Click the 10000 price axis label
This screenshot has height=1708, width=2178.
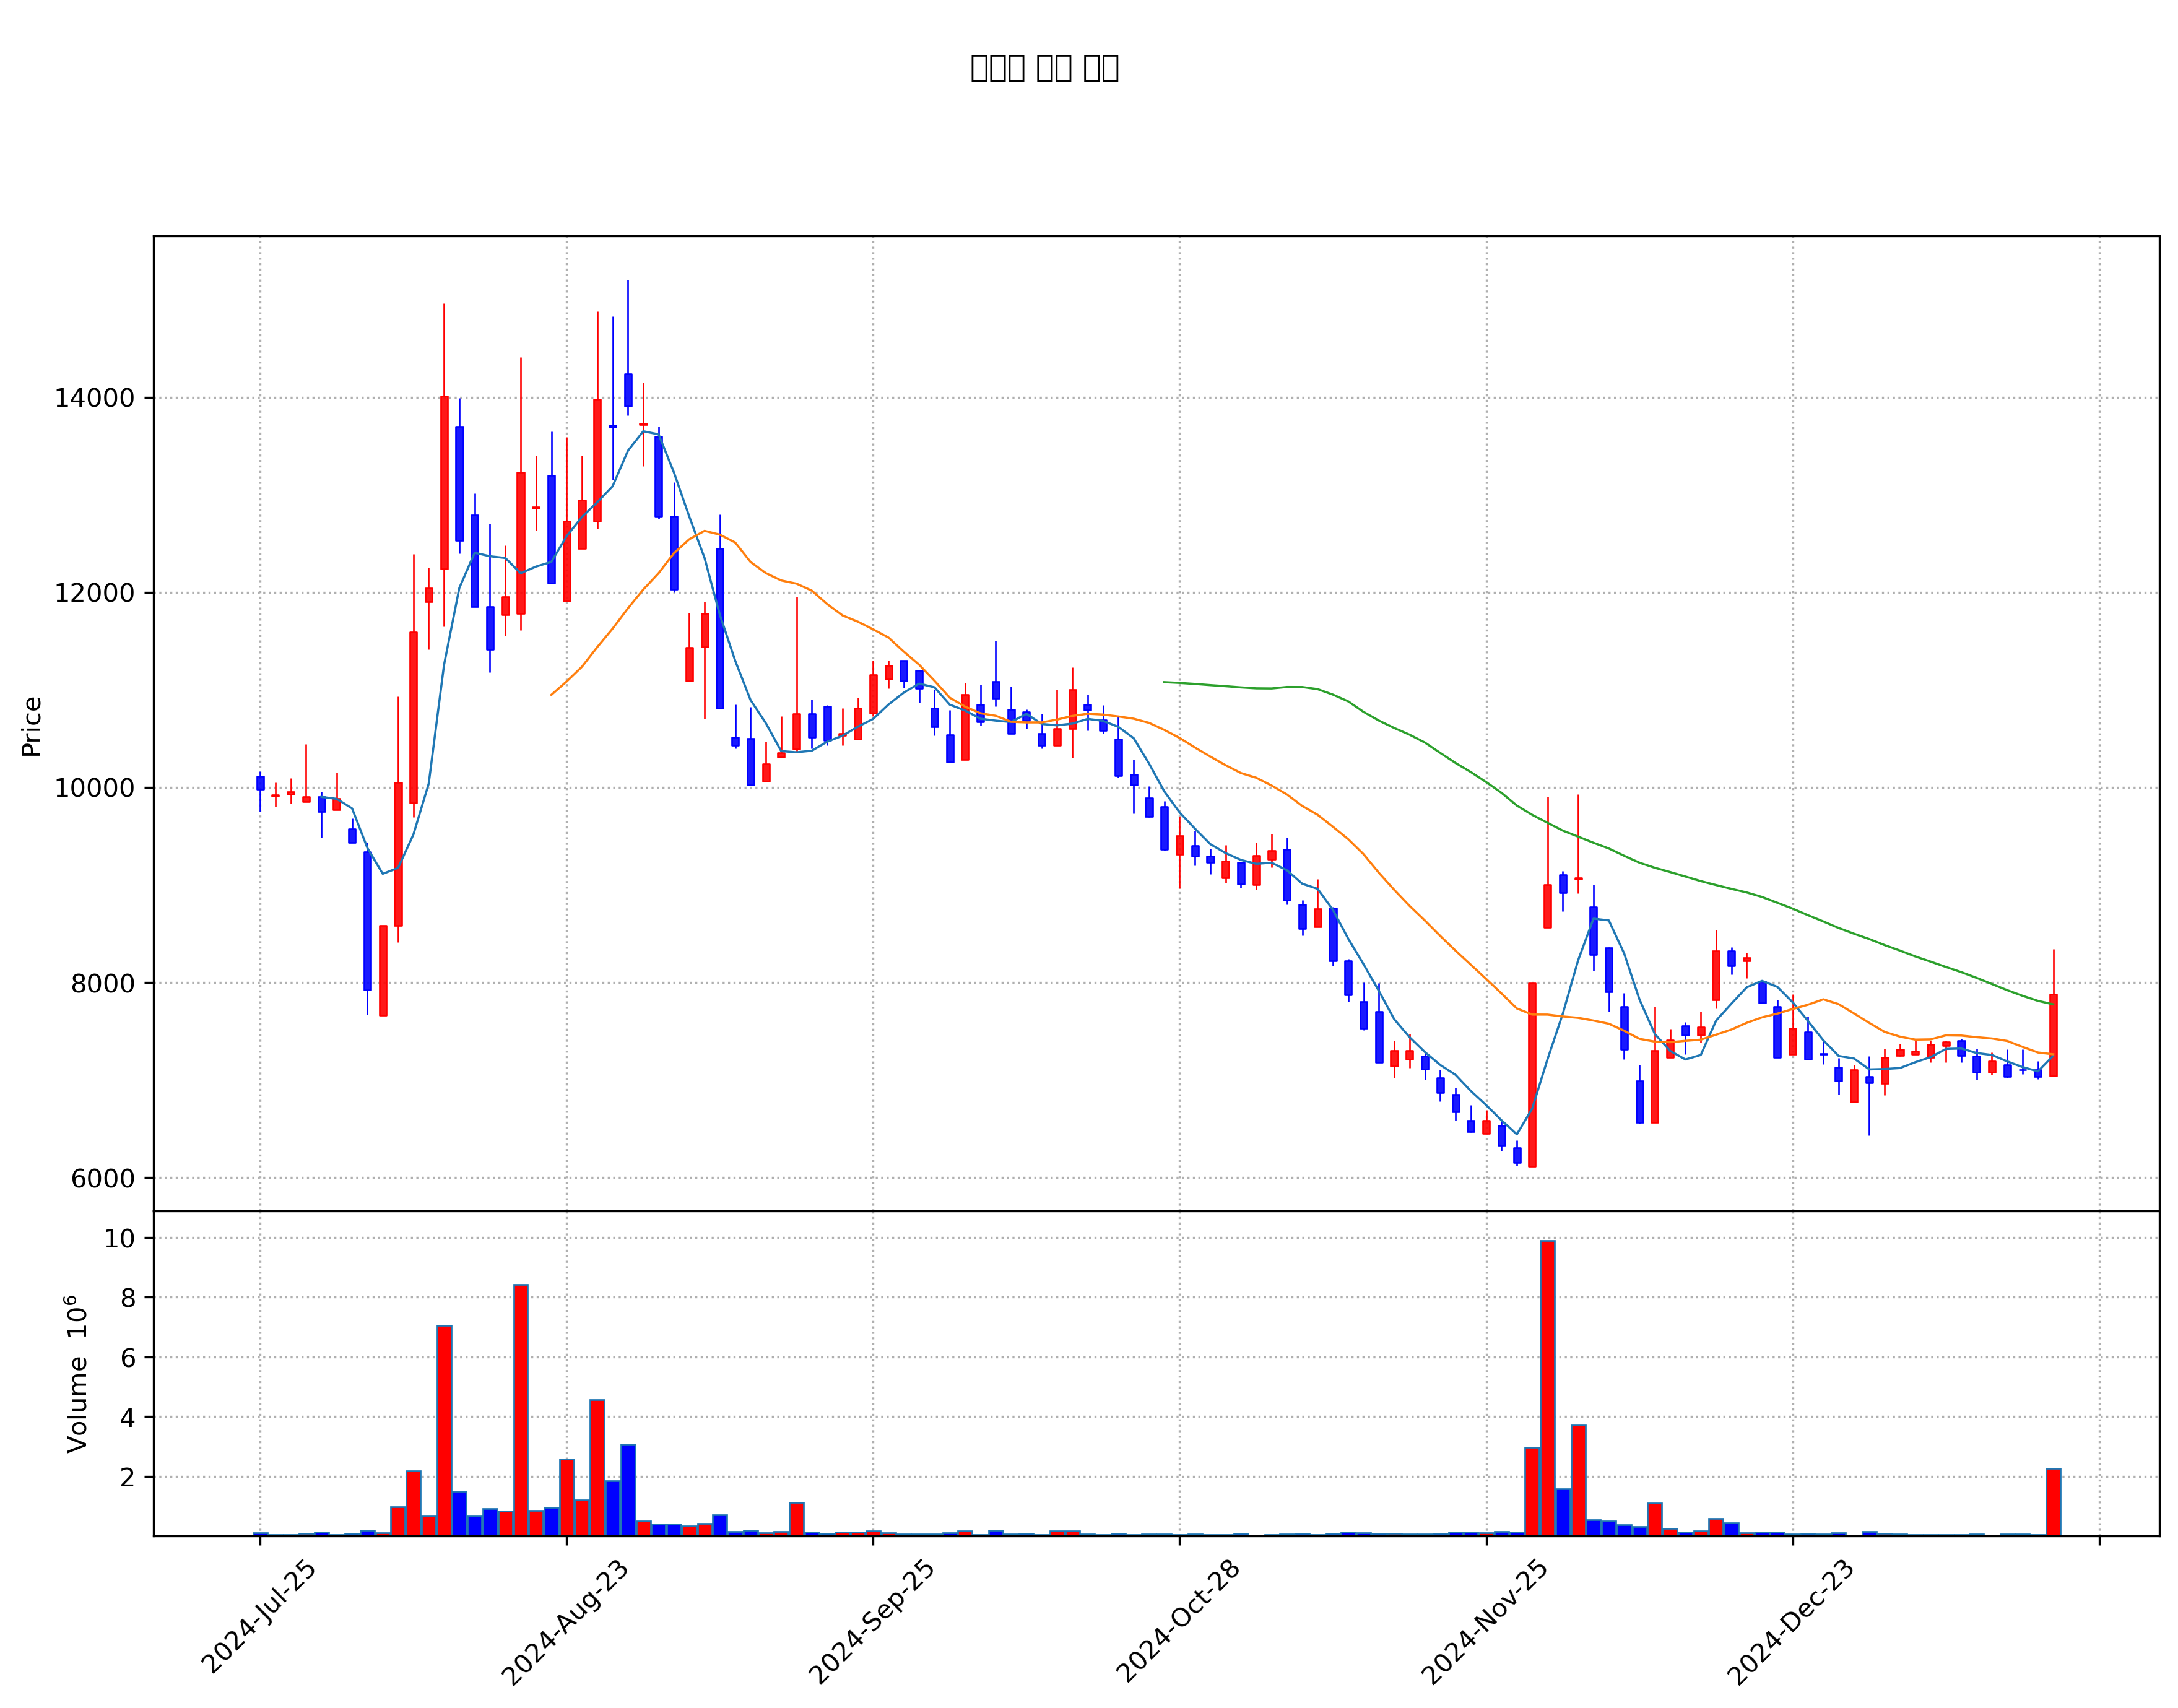point(94,788)
